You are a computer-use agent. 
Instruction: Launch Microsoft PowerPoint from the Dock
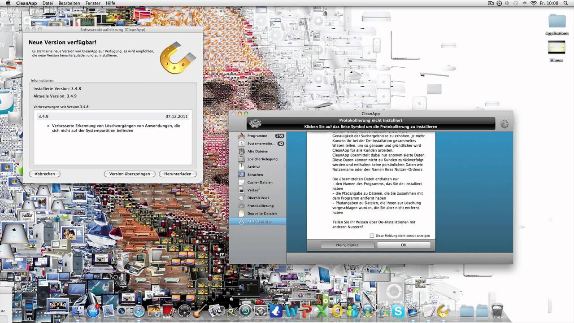307,310
